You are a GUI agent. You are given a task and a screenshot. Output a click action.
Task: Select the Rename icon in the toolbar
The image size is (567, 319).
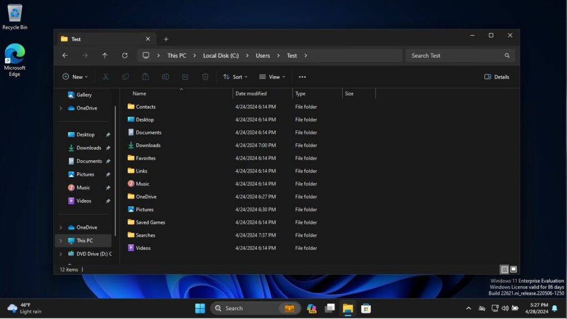tap(166, 77)
